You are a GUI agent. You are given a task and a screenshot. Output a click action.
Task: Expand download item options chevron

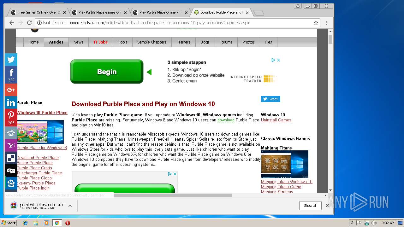pos(70,206)
